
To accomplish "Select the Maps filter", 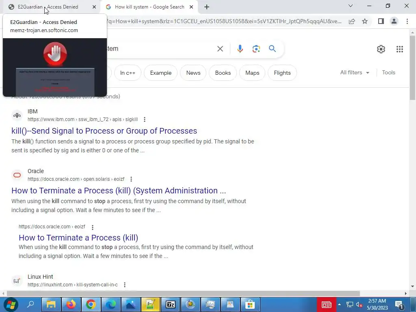I will (x=252, y=73).
